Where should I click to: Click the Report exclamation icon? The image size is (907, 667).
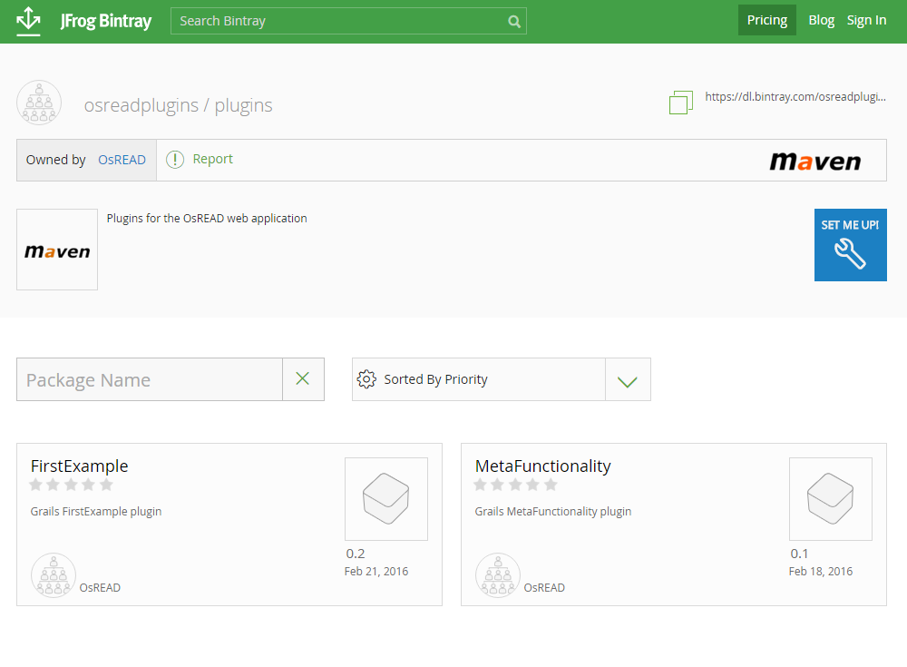(x=175, y=159)
